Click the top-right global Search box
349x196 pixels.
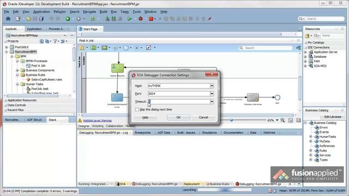click(321, 19)
